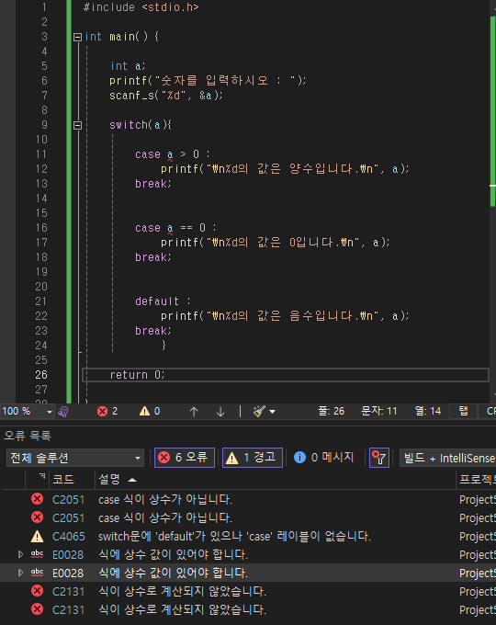Screen dimensions: 496x625
Task: Click the underlined 'a' in case a == 0
Action: click(170, 228)
